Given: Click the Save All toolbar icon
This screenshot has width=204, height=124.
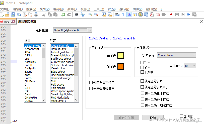Looking at the screenshot, I should coord(19,14).
